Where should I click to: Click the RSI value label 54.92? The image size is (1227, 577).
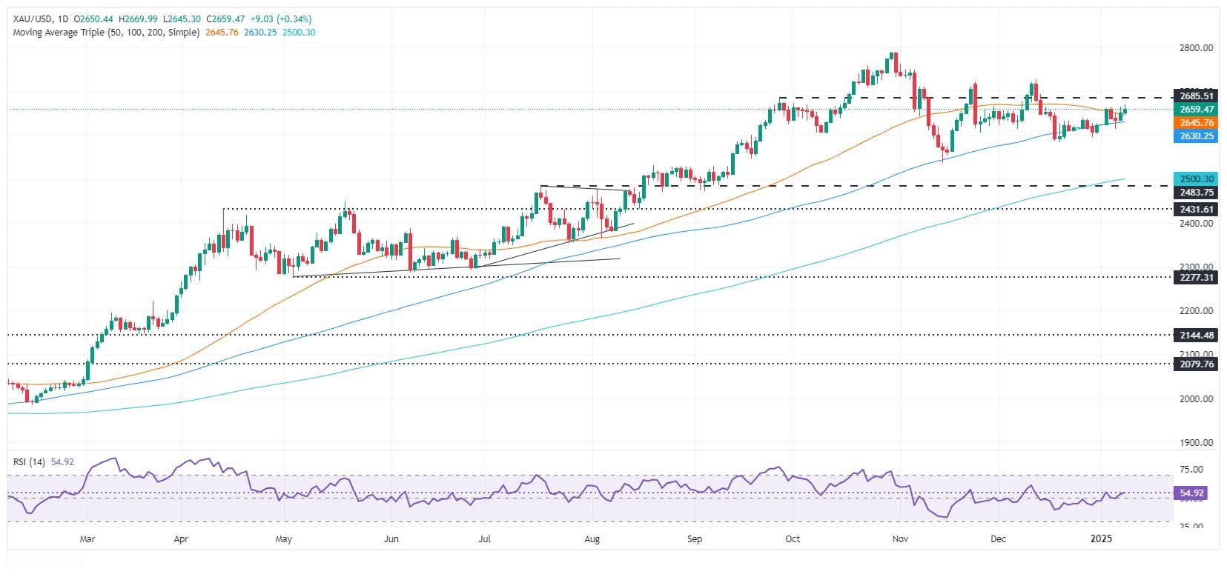(x=1196, y=492)
